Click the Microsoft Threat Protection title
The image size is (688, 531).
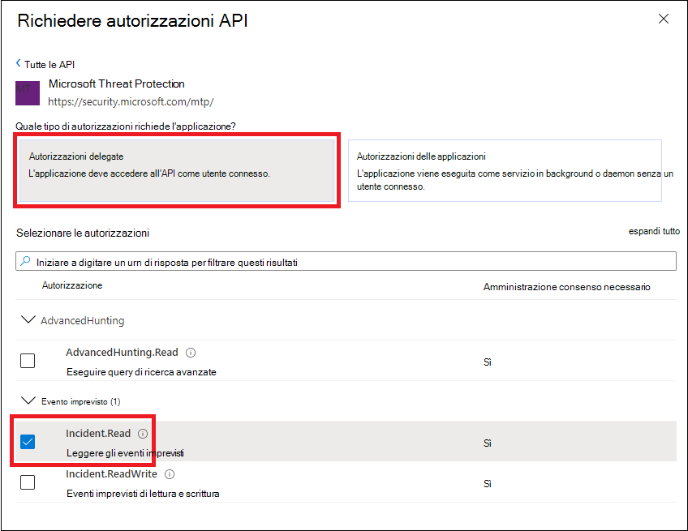[x=116, y=84]
